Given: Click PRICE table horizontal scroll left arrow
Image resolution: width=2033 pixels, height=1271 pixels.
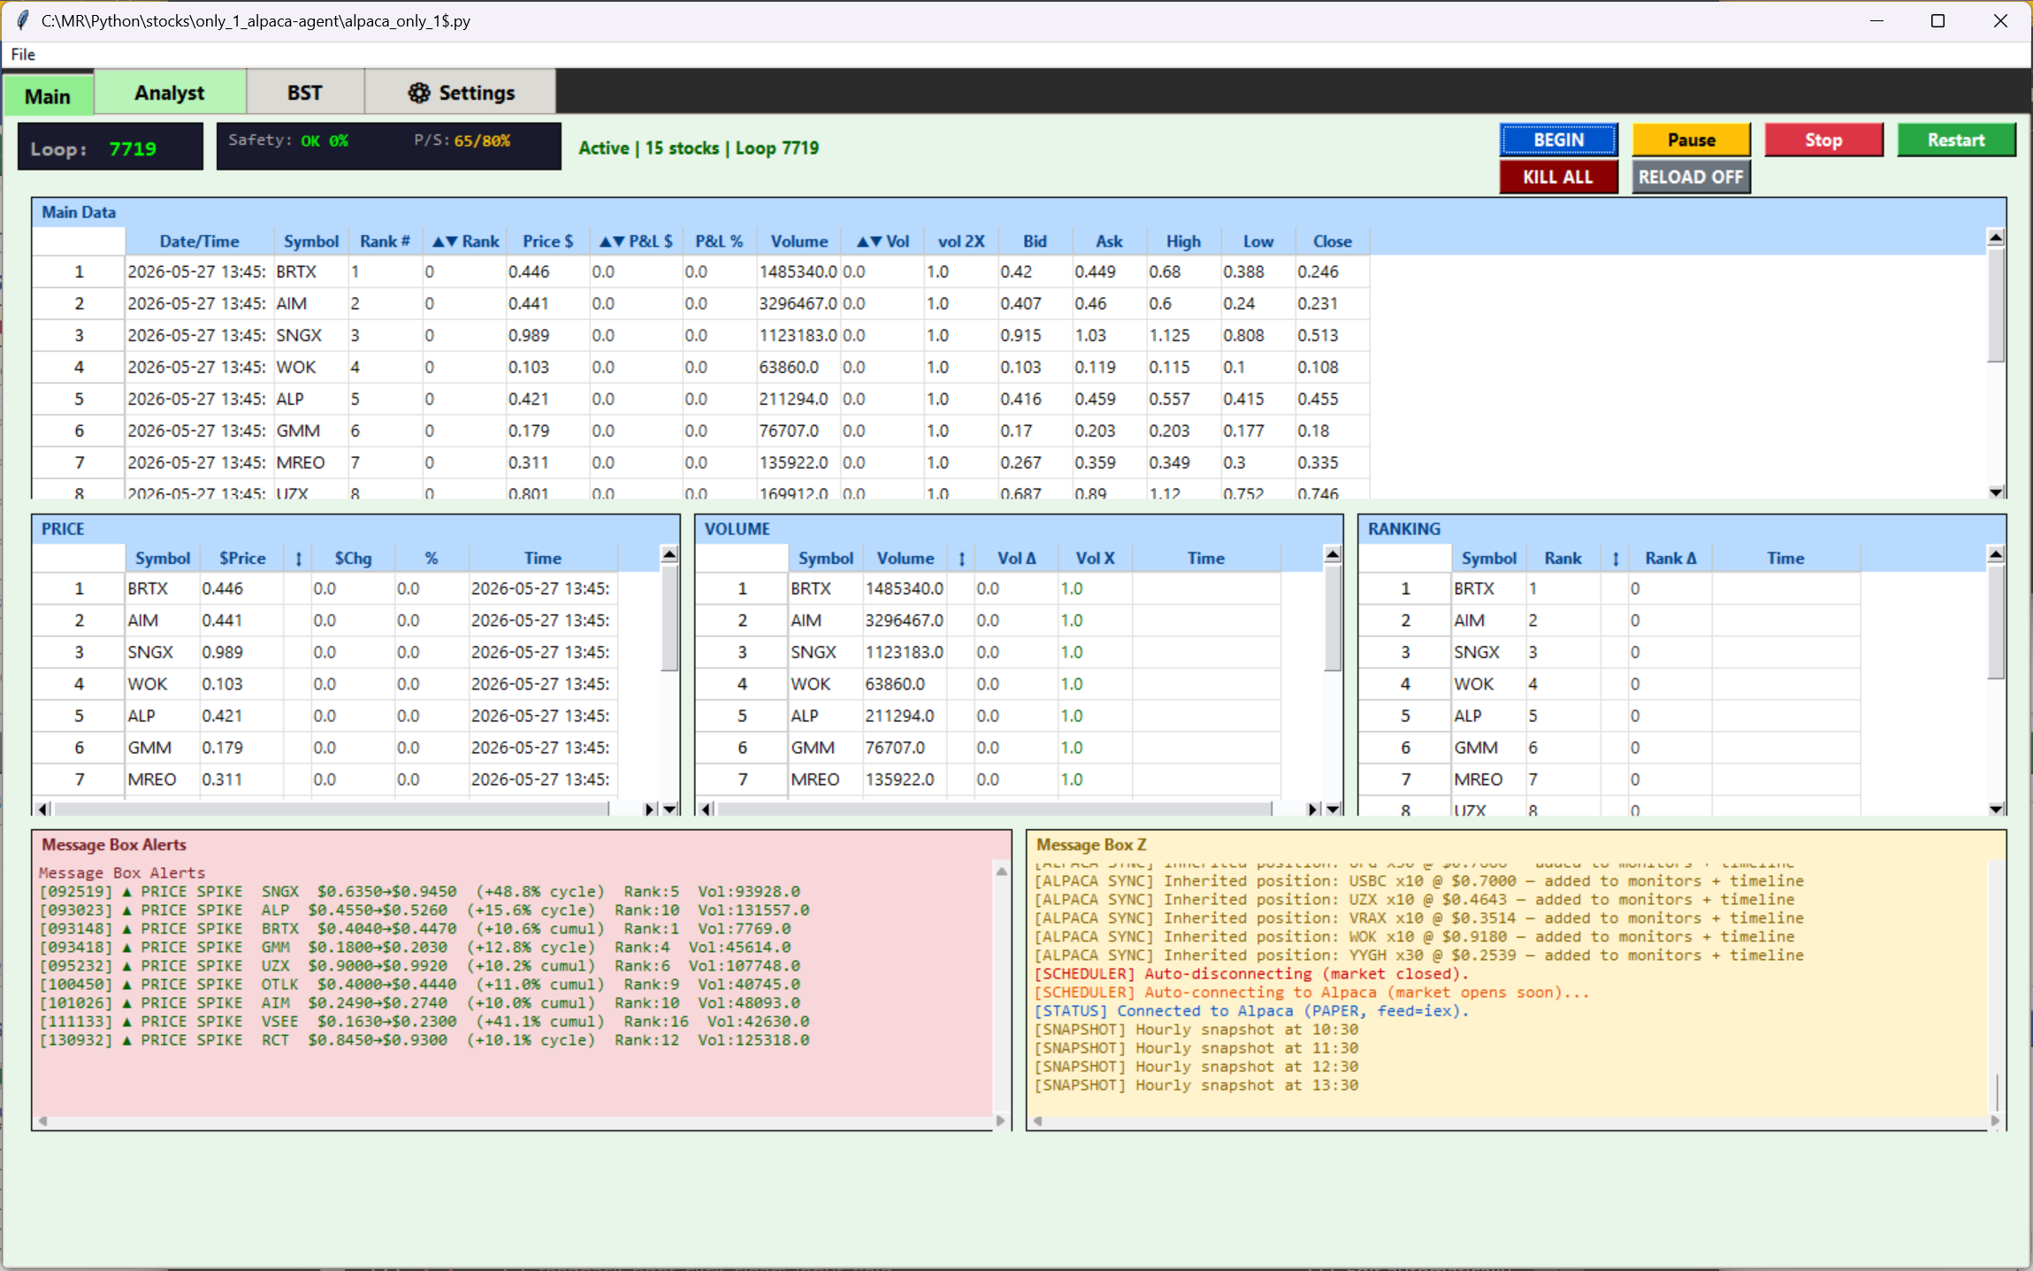Looking at the screenshot, I should click(42, 809).
